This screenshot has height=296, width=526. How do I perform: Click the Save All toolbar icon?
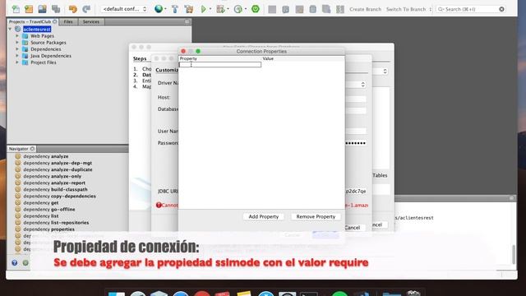[x=56, y=9]
